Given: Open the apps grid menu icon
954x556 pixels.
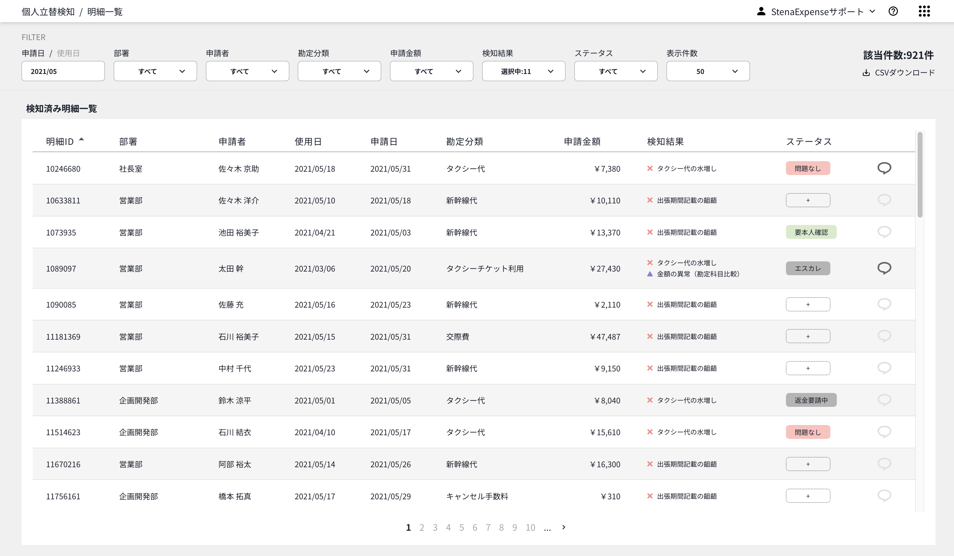Looking at the screenshot, I should [x=924, y=11].
